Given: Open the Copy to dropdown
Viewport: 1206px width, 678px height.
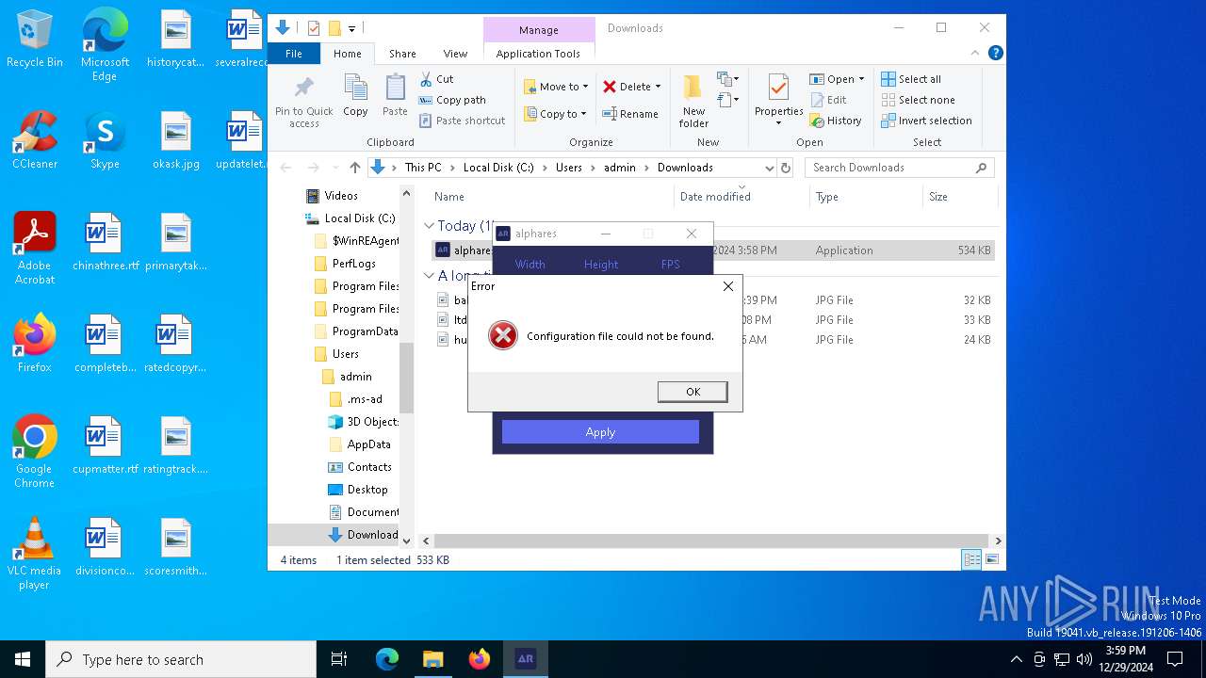Looking at the screenshot, I should (555, 114).
